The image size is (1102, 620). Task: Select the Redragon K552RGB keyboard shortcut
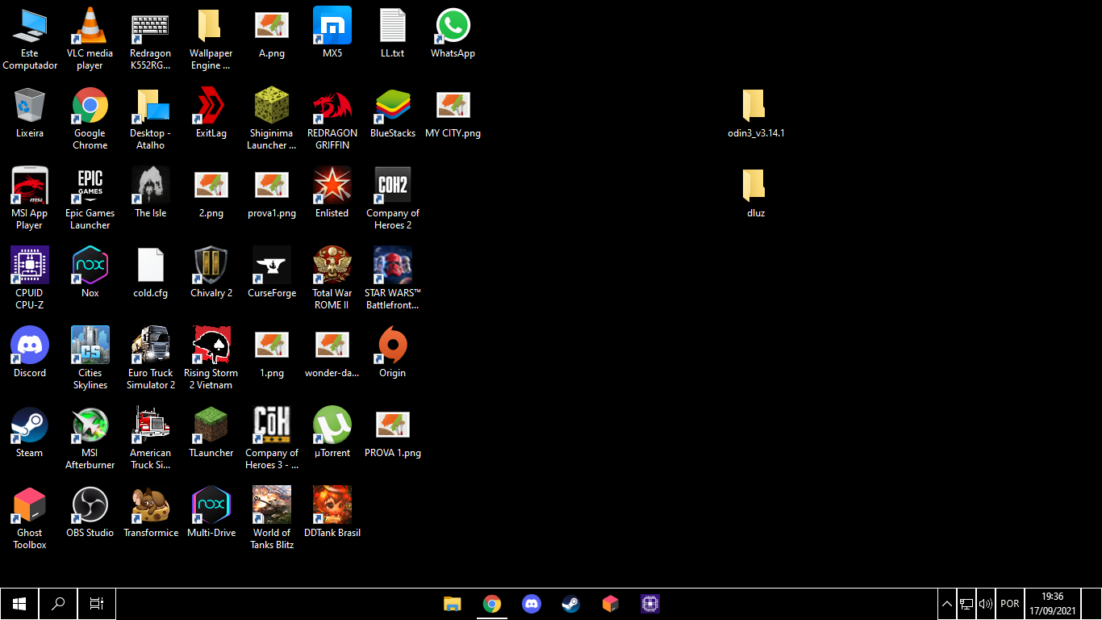click(x=151, y=38)
